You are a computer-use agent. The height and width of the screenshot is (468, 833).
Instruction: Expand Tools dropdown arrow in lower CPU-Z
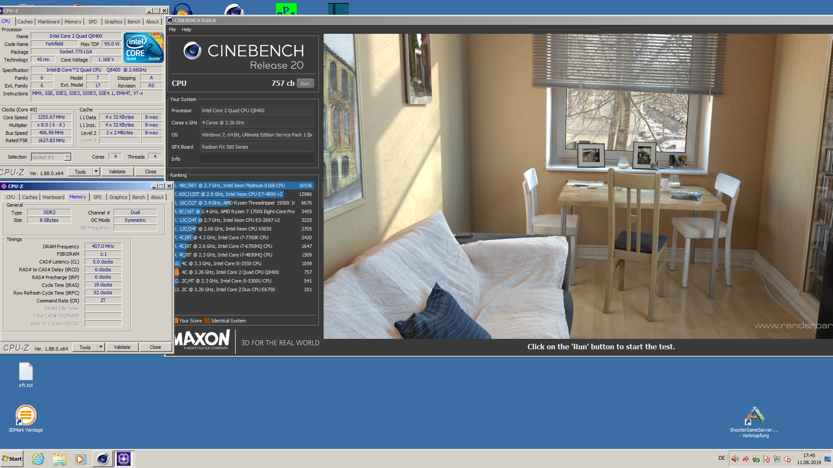click(x=101, y=347)
